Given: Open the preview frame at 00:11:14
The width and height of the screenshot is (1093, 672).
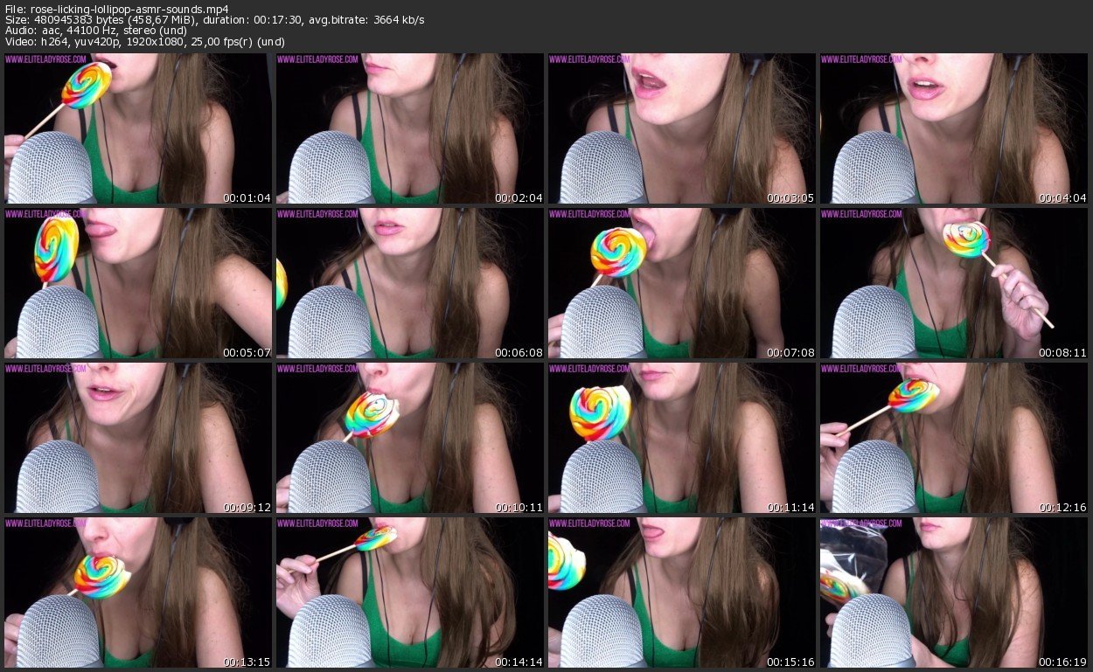Looking at the screenshot, I should (x=682, y=438).
